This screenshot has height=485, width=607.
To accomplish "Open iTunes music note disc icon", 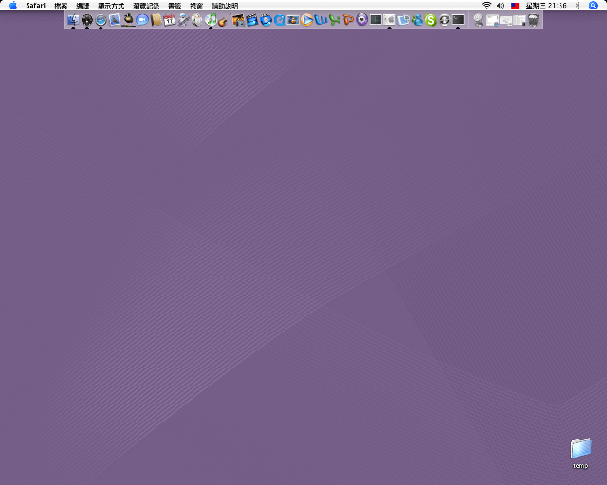I will (211, 20).
